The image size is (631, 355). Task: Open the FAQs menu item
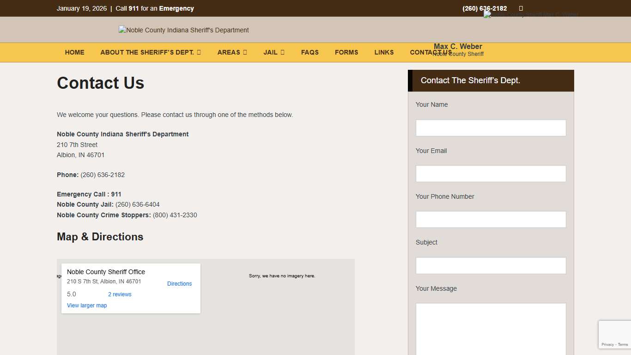pyautogui.click(x=310, y=52)
